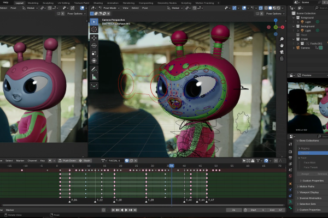Choose the Cursor tool in viewport toolbar
The height and width of the screenshot is (218, 328).
pos(94,29)
